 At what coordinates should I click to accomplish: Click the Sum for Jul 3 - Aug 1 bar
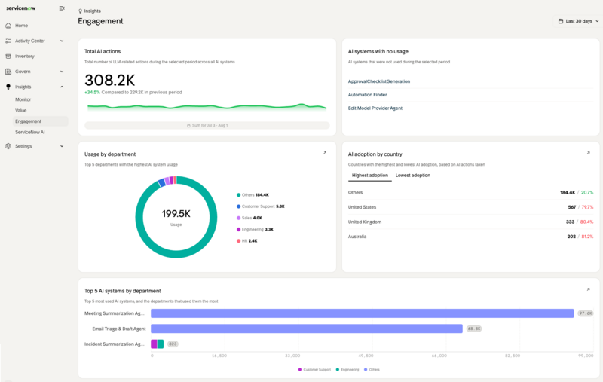(207, 126)
